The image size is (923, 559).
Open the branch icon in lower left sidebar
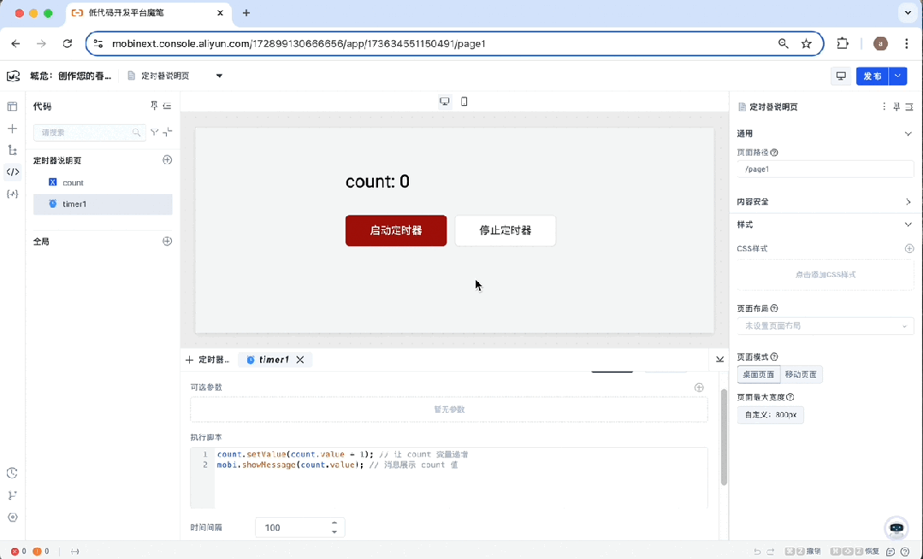12,496
